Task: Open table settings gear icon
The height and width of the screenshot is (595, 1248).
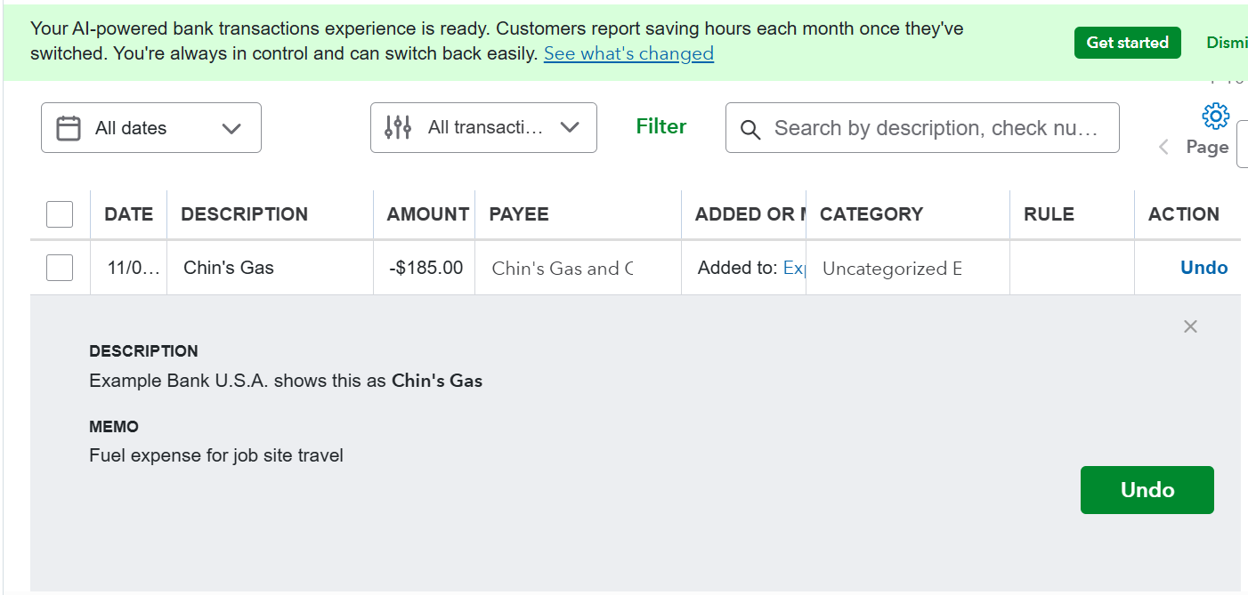Action: (1215, 116)
